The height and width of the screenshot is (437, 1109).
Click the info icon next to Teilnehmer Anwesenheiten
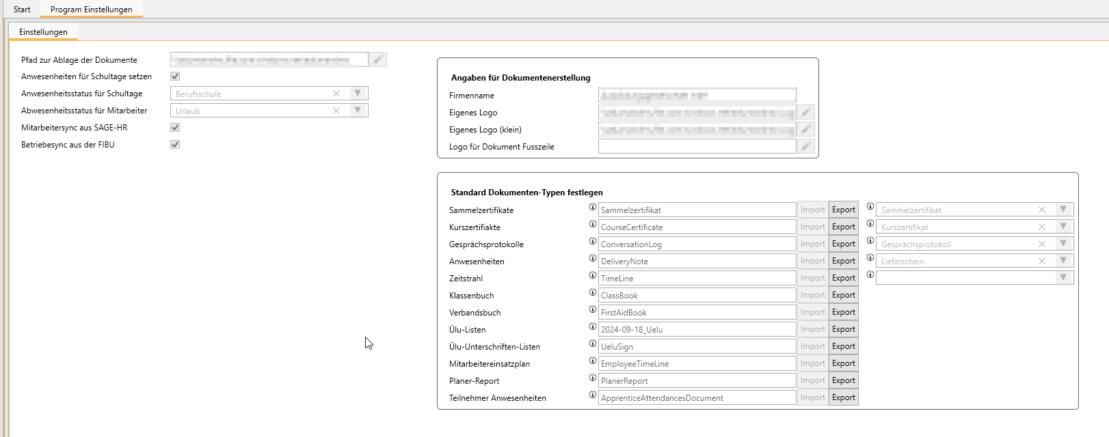coord(593,395)
